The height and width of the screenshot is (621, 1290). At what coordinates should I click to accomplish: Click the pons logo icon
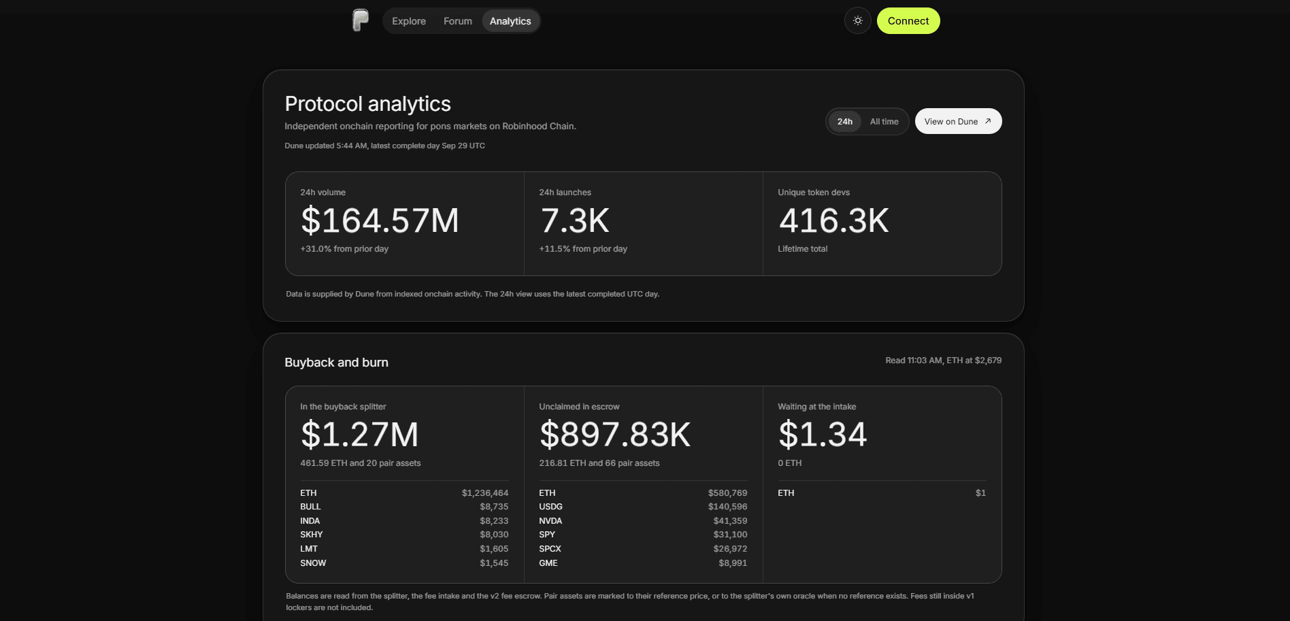pos(361,20)
